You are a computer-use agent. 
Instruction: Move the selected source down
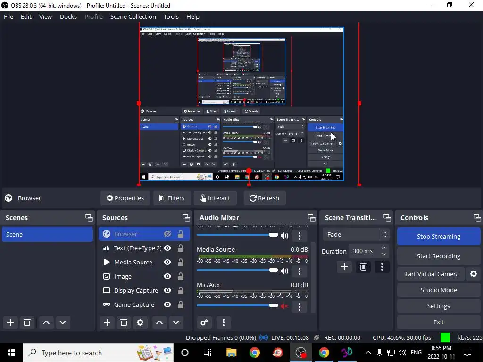(176, 322)
